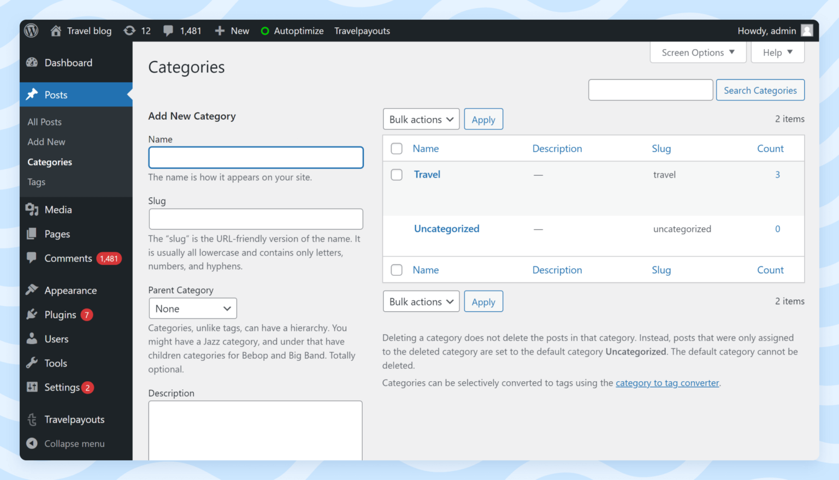Open Parent Category None dropdown
This screenshot has height=480, width=839.
[x=193, y=309]
